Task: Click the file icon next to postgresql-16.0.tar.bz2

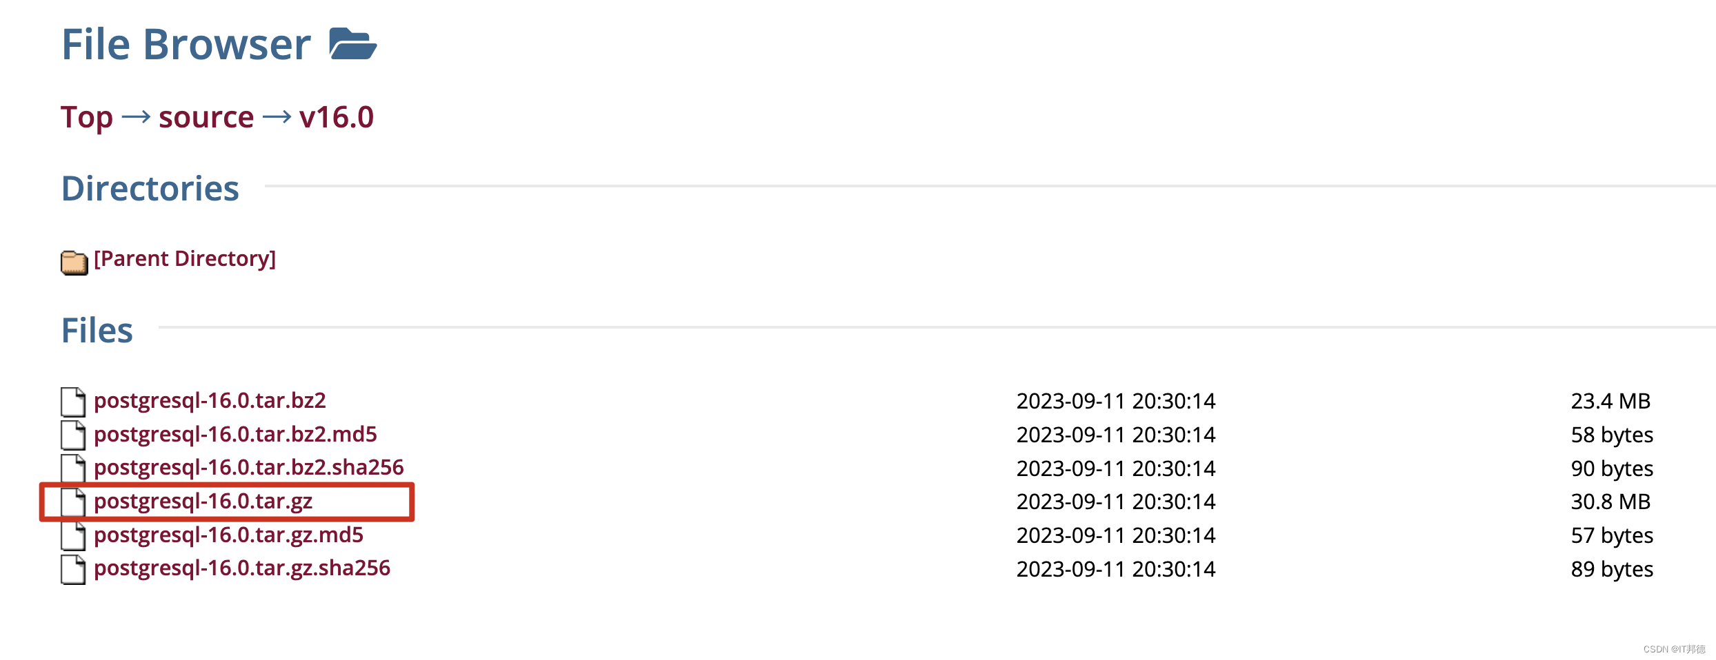Action: (x=72, y=402)
